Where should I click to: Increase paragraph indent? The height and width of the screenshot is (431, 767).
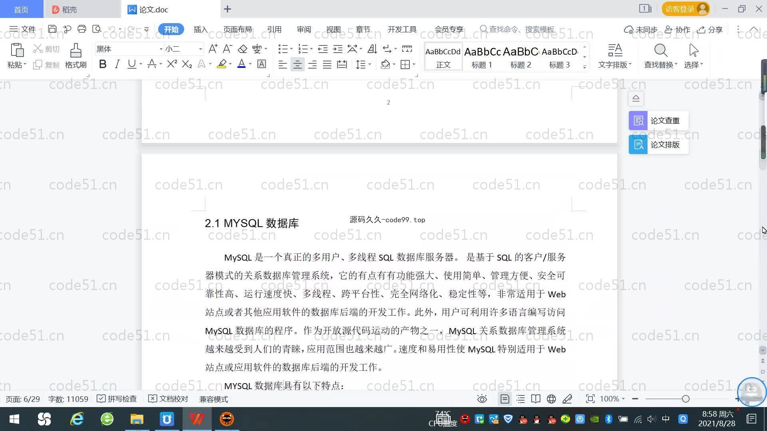(338, 49)
